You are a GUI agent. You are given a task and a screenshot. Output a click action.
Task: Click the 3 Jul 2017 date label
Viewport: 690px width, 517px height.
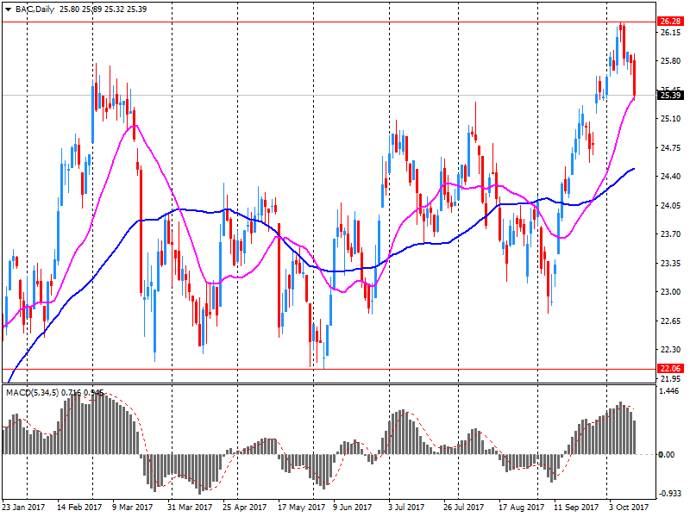[x=406, y=508]
